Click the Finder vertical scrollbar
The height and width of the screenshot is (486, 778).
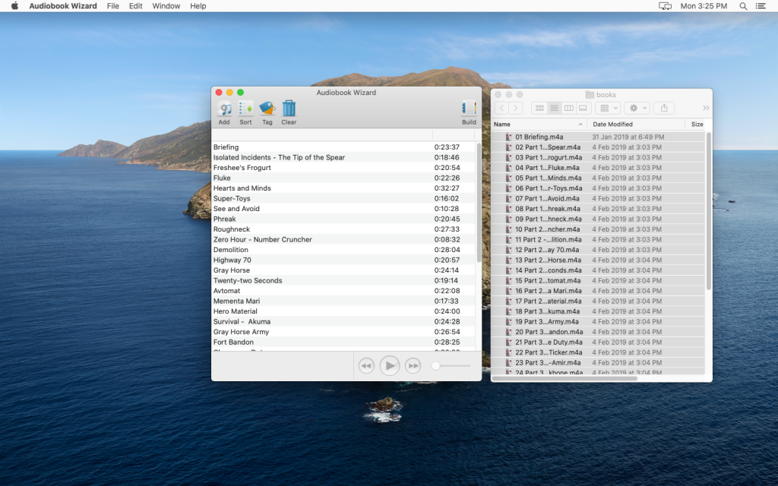click(x=709, y=211)
